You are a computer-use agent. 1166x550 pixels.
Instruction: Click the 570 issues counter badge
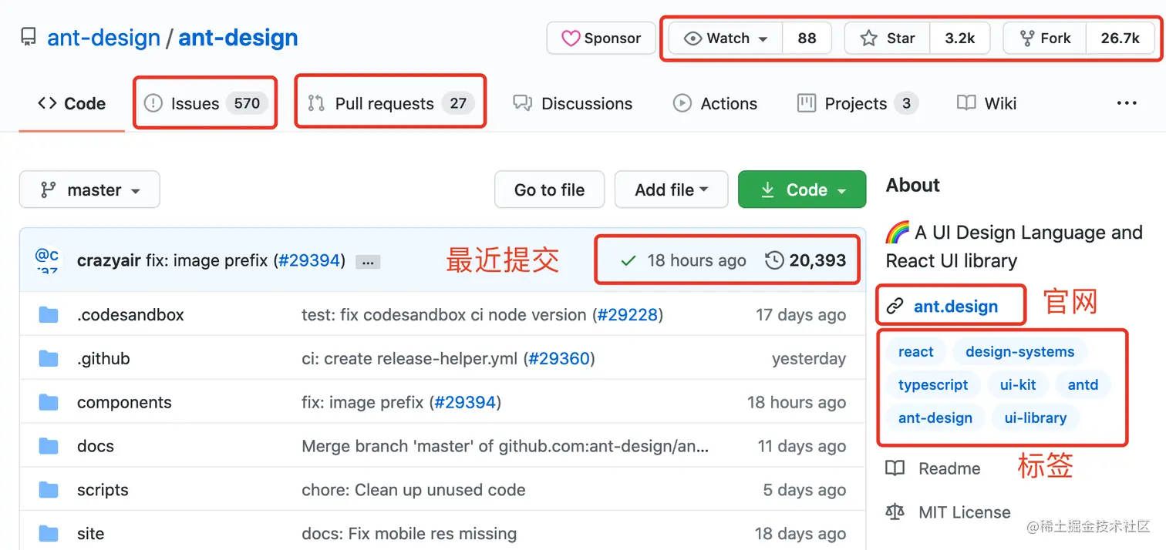[247, 103]
